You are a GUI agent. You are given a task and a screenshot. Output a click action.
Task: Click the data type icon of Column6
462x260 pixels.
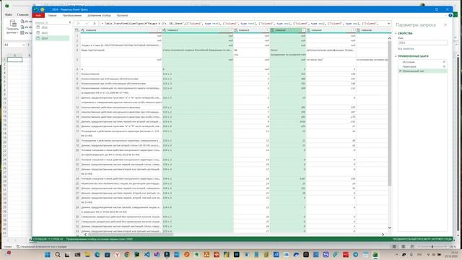click(358, 30)
